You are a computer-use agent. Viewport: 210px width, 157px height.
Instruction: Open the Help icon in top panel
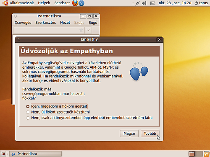(x=81, y=3)
